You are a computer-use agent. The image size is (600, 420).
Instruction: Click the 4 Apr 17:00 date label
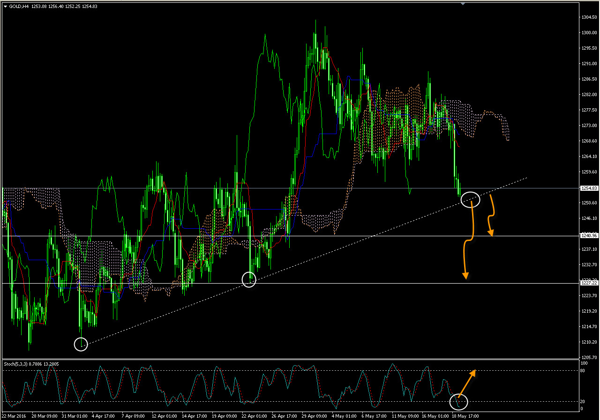tap(104, 416)
